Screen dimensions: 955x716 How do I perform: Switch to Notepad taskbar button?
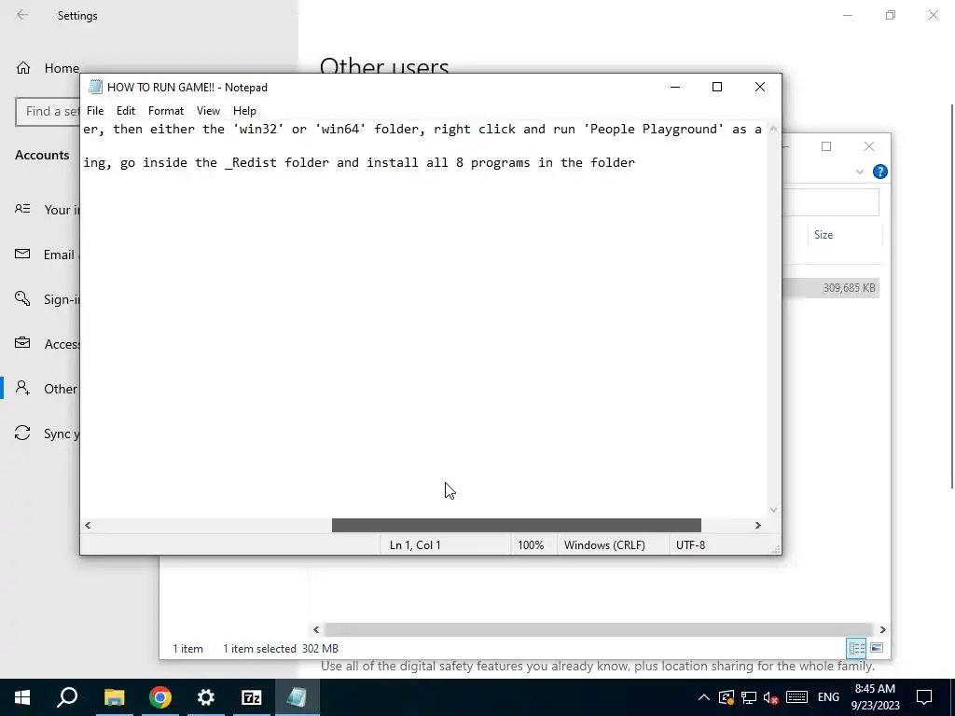(x=298, y=697)
